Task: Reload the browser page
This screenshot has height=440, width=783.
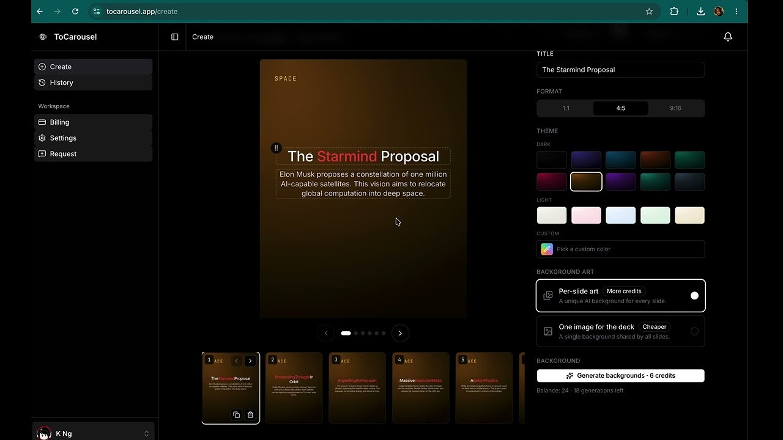Action: pos(75,11)
